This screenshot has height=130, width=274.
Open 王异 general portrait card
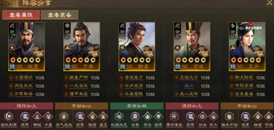(x=247, y=46)
